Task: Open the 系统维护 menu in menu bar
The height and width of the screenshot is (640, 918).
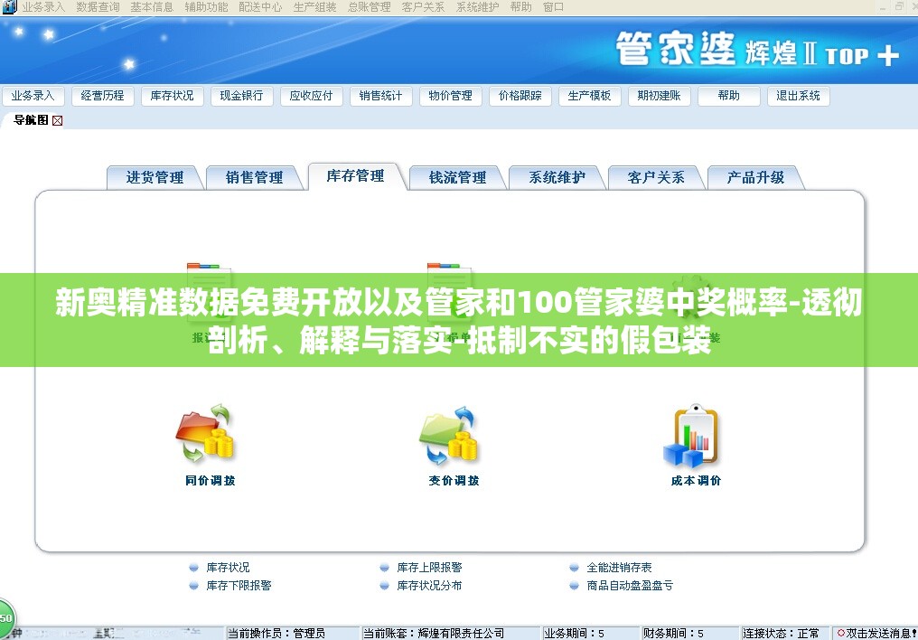Action: pyautogui.click(x=478, y=7)
